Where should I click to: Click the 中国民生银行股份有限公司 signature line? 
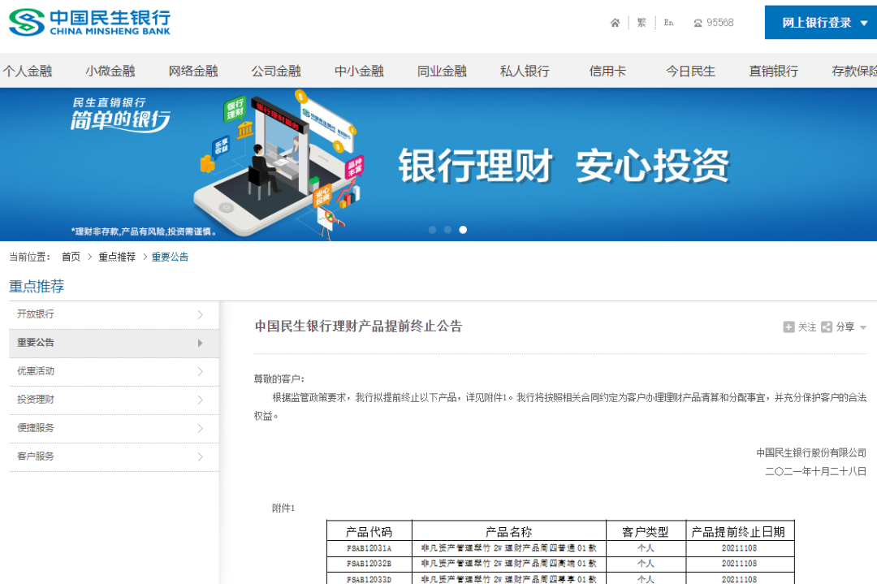coord(811,452)
